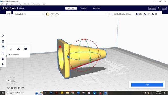The width and height of the screenshot is (168, 95).
Task: Open the Edit menu
Action: (7, 4)
